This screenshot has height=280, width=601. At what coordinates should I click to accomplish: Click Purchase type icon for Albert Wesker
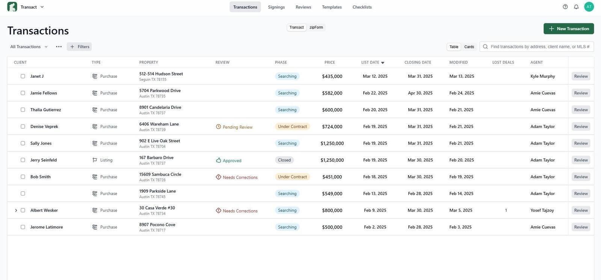click(95, 210)
